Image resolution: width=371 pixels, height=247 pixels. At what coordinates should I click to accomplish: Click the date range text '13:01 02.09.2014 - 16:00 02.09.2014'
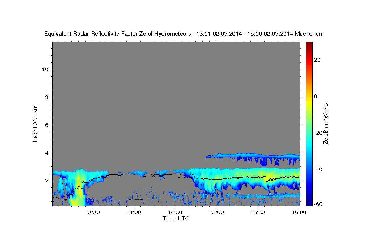[245, 34]
